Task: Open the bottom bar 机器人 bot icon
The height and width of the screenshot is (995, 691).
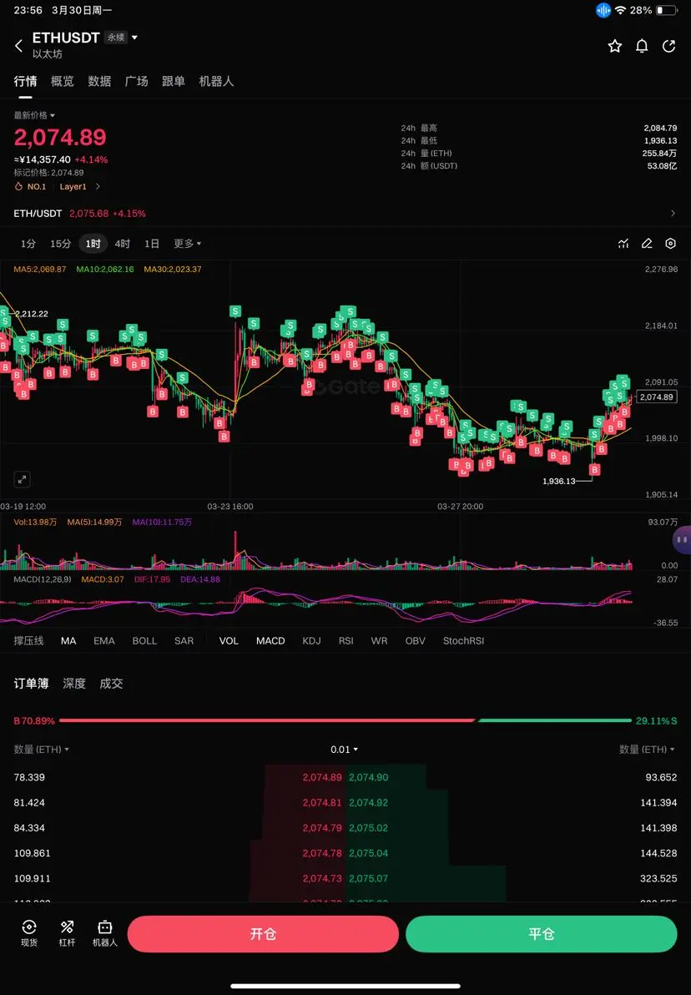Action: click(x=104, y=933)
